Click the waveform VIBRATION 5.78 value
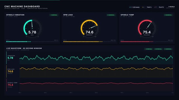 point(10,58)
